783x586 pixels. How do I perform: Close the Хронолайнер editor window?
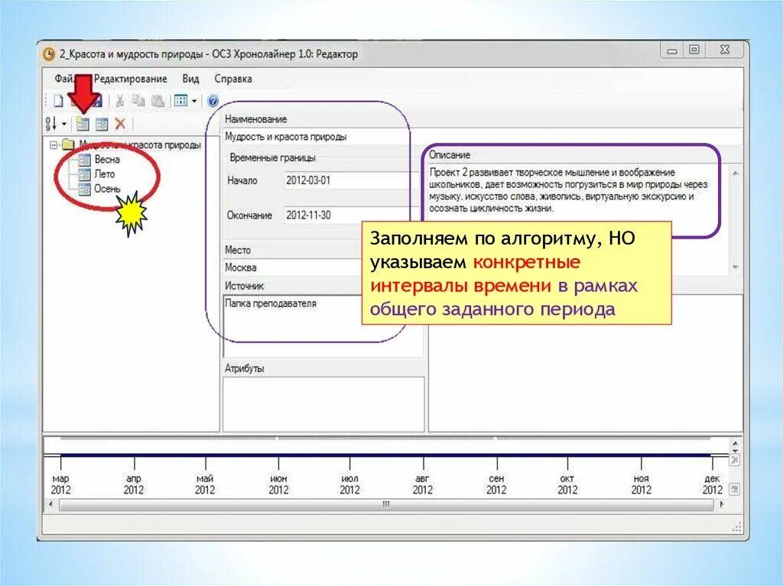(x=725, y=50)
